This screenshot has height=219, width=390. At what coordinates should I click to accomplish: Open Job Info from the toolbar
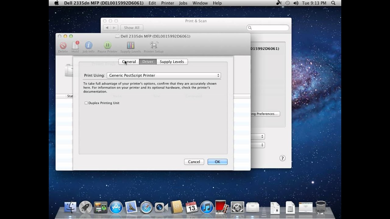click(88, 46)
